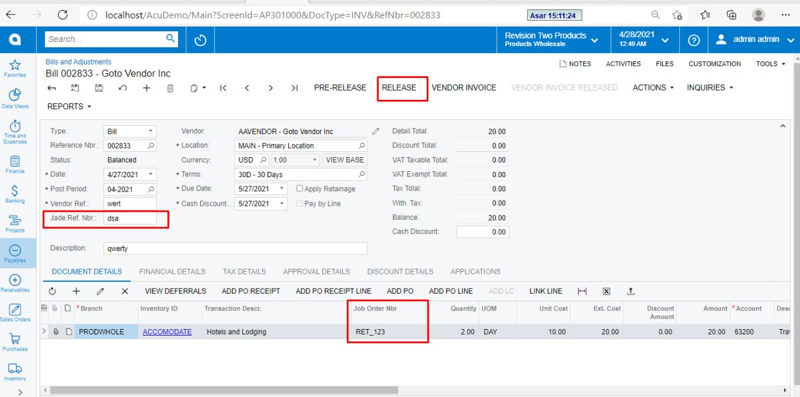Open the Inquiries menu
Image resolution: width=800 pixels, height=397 pixels.
tap(710, 87)
